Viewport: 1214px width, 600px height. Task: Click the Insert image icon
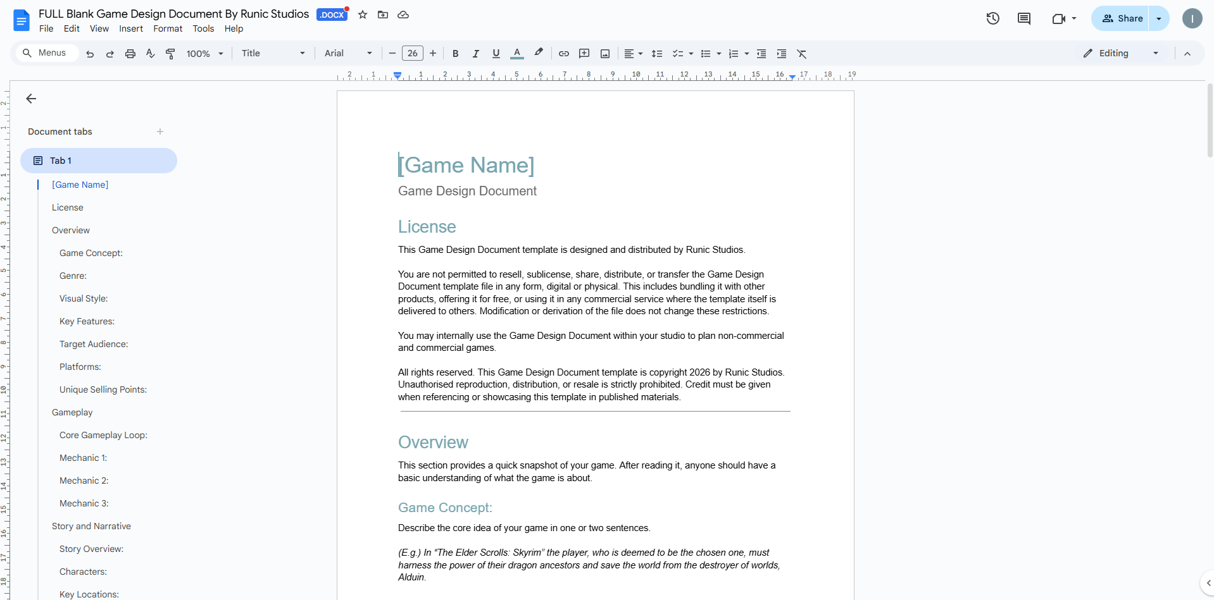point(605,54)
